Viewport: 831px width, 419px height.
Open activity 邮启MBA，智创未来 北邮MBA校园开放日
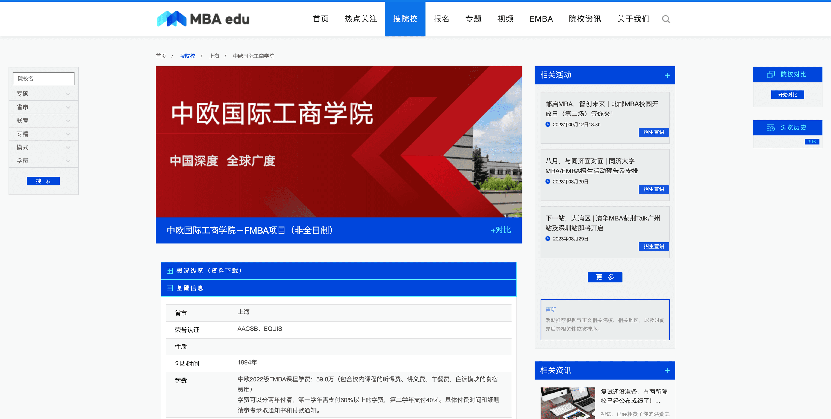coord(601,109)
